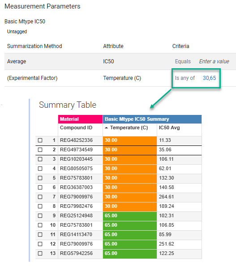236x268 pixels.
Task: Click the Material header group
Action: tap(80, 119)
